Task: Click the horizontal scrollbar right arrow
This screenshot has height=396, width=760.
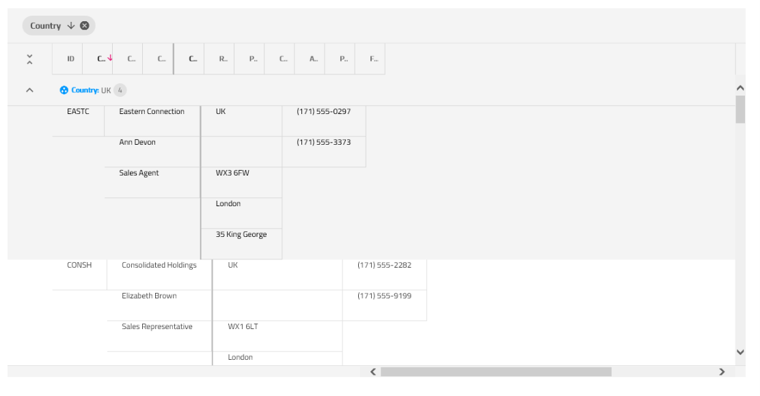Action: click(722, 372)
